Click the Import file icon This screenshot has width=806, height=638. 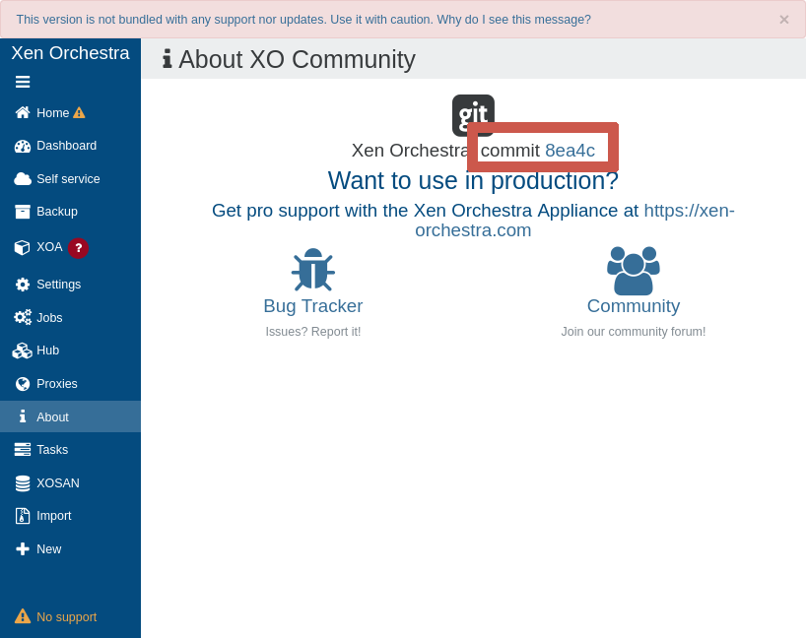click(x=23, y=516)
